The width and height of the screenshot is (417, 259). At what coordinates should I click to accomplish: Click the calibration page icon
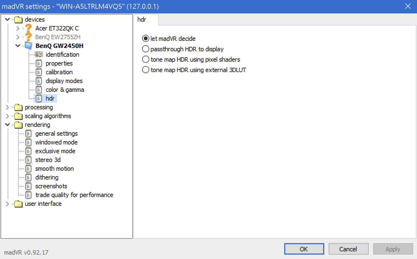(39, 72)
